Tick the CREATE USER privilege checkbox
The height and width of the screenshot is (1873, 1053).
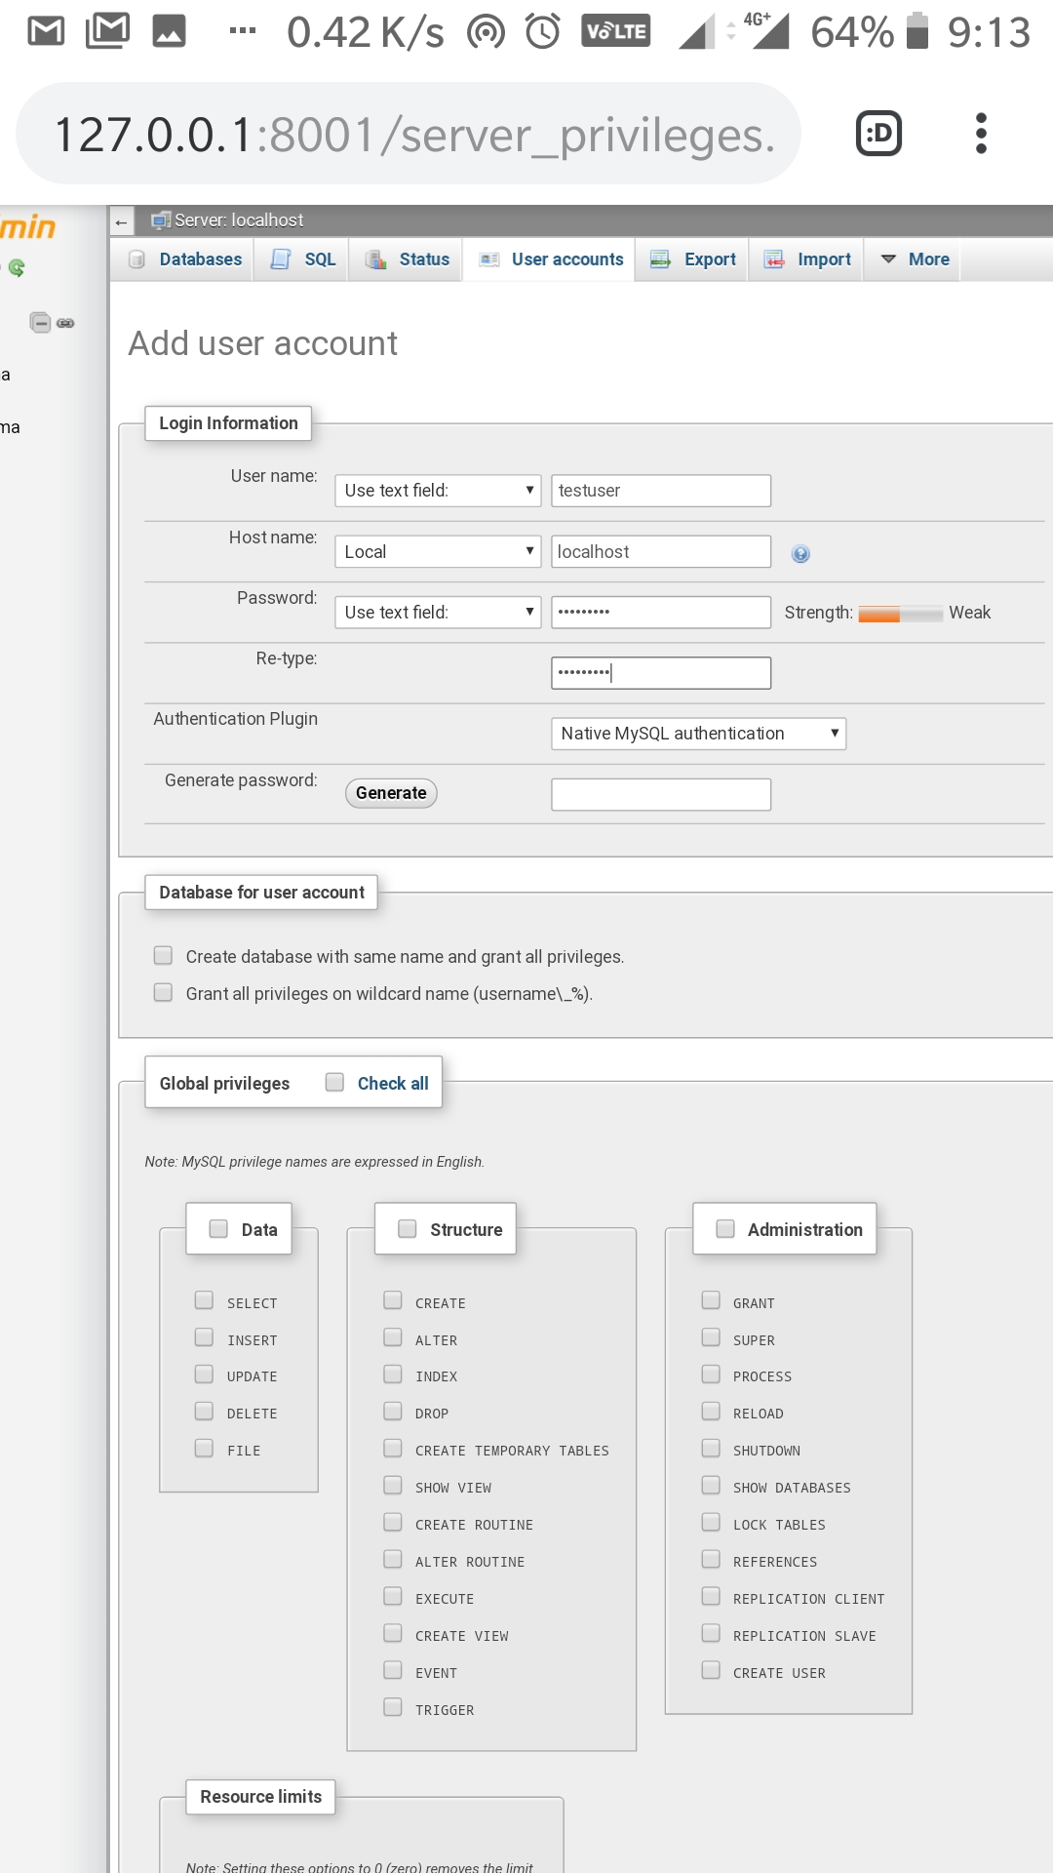pyautogui.click(x=711, y=1670)
